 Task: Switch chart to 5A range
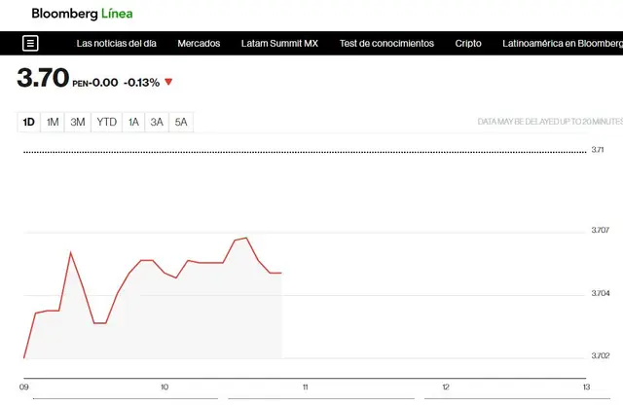[181, 122]
